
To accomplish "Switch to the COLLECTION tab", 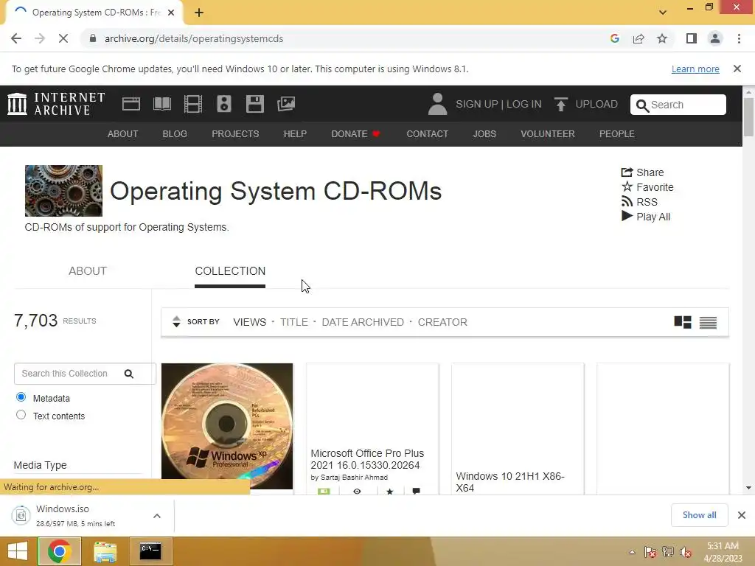I will (x=230, y=271).
